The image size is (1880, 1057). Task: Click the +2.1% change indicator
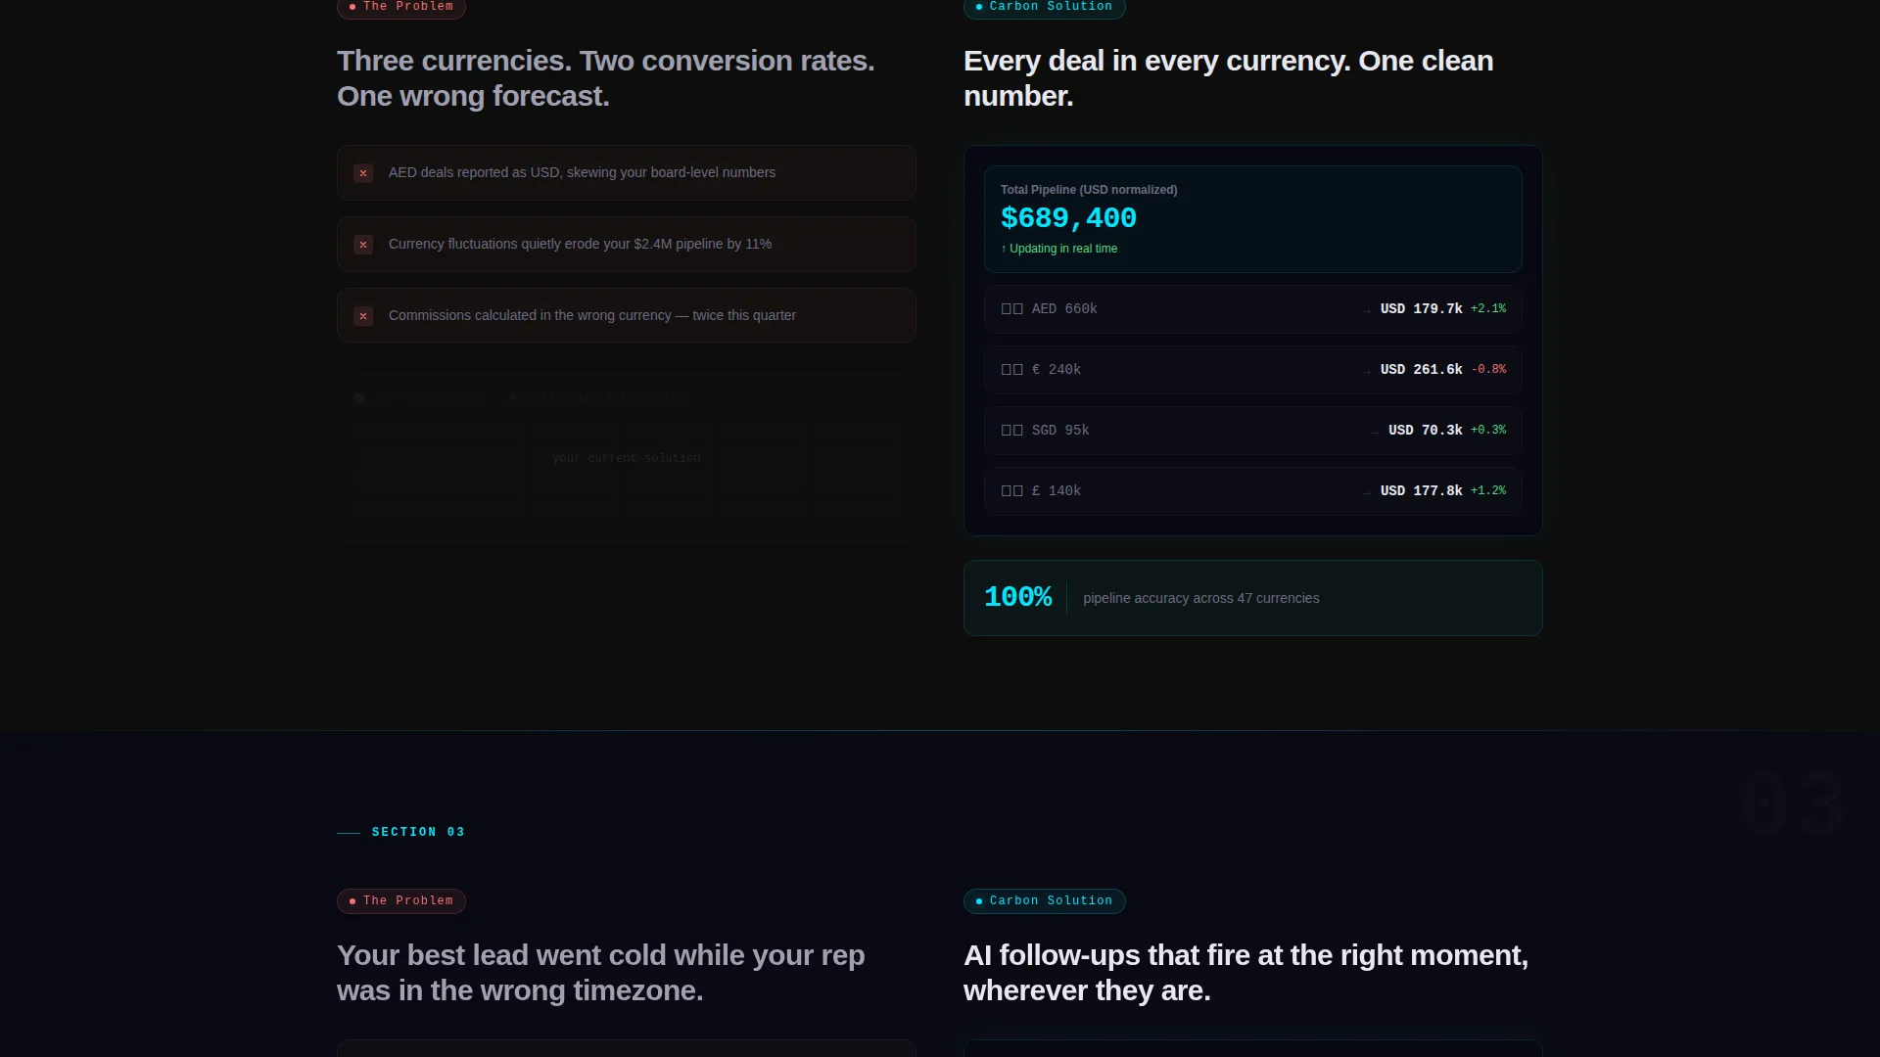point(1488,309)
